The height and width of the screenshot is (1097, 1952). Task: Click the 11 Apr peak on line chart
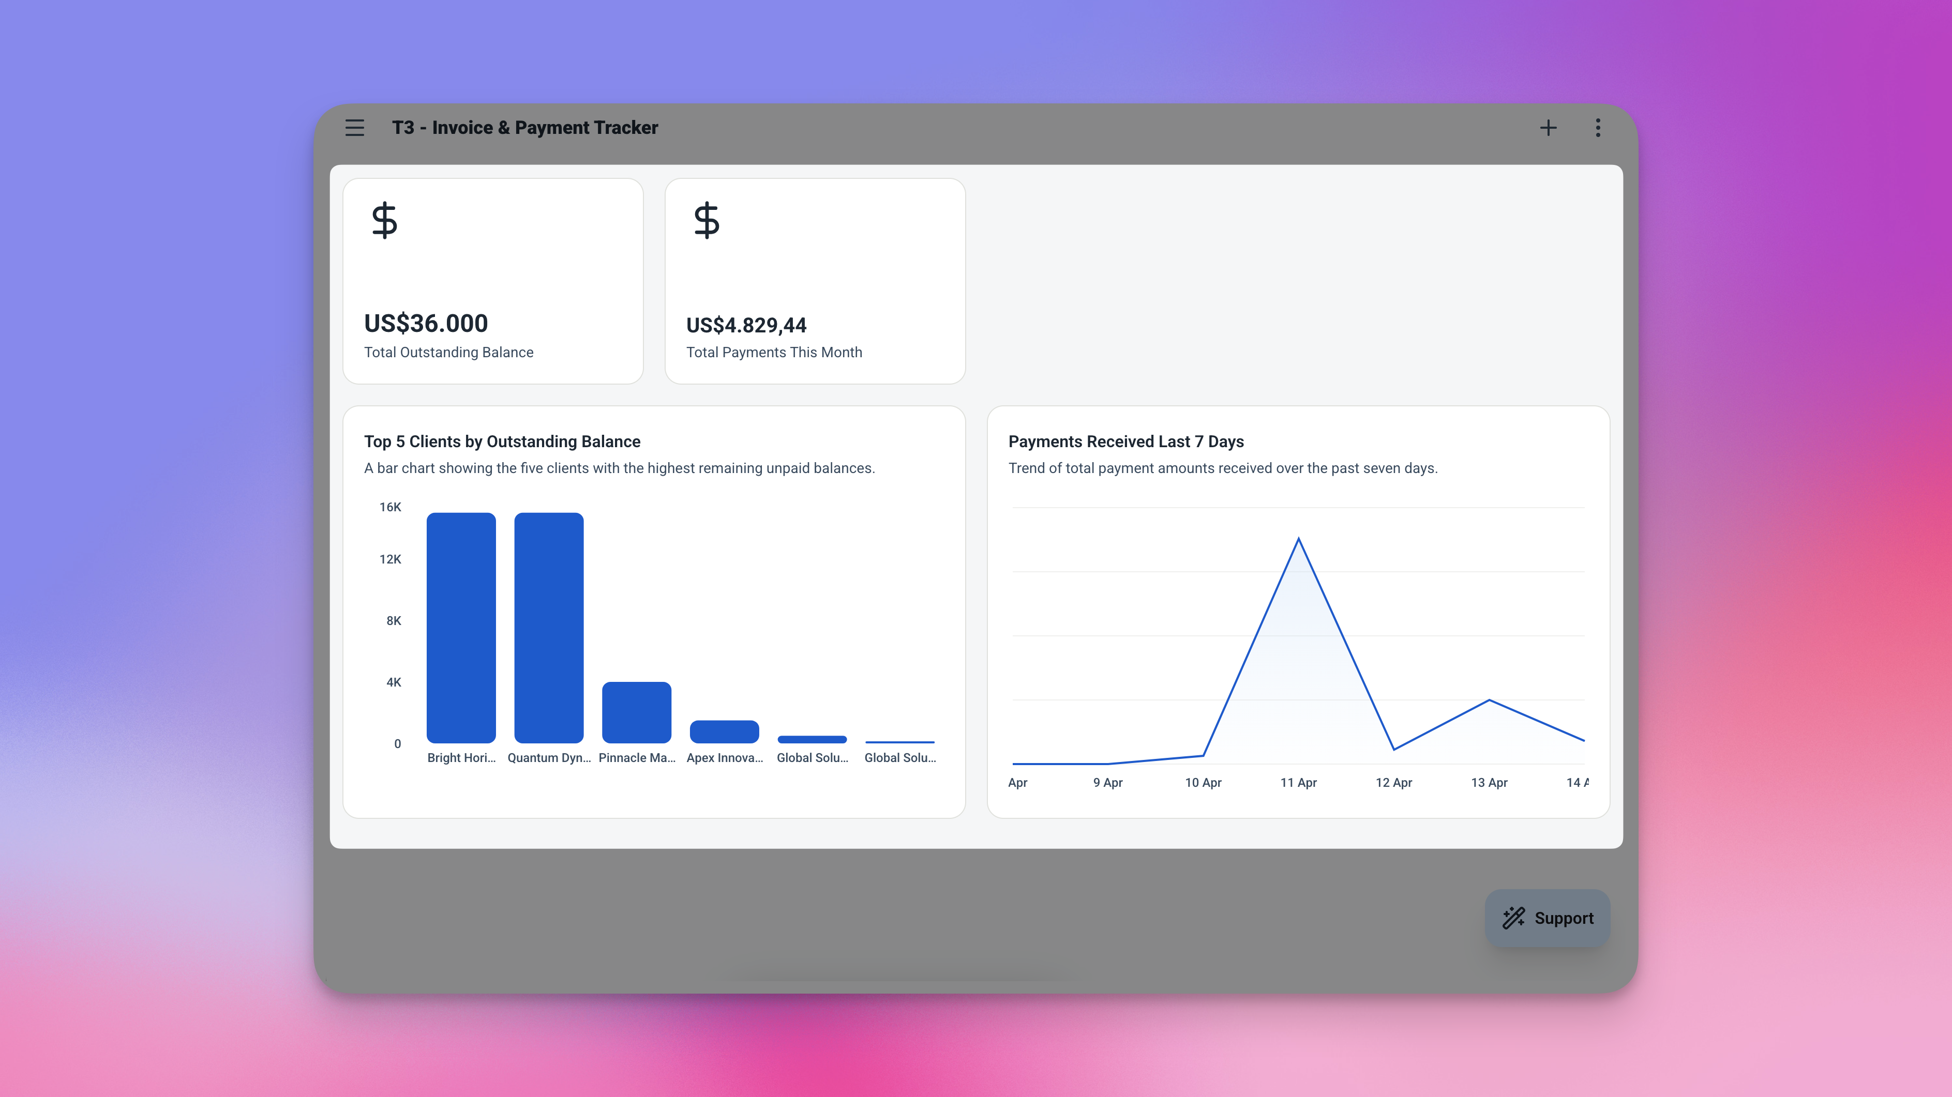click(1298, 539)
